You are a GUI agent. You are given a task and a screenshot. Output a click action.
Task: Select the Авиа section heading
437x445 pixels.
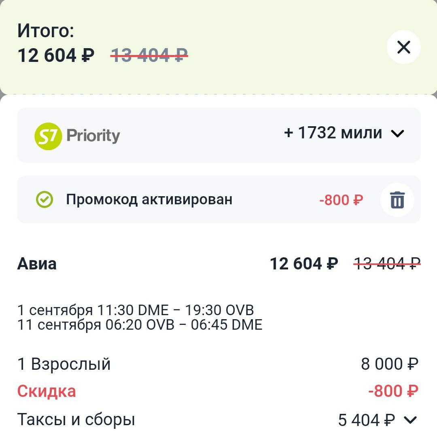point(37,264)
